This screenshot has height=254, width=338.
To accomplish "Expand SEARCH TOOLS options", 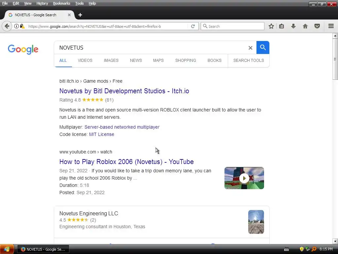I will [249, 61].
